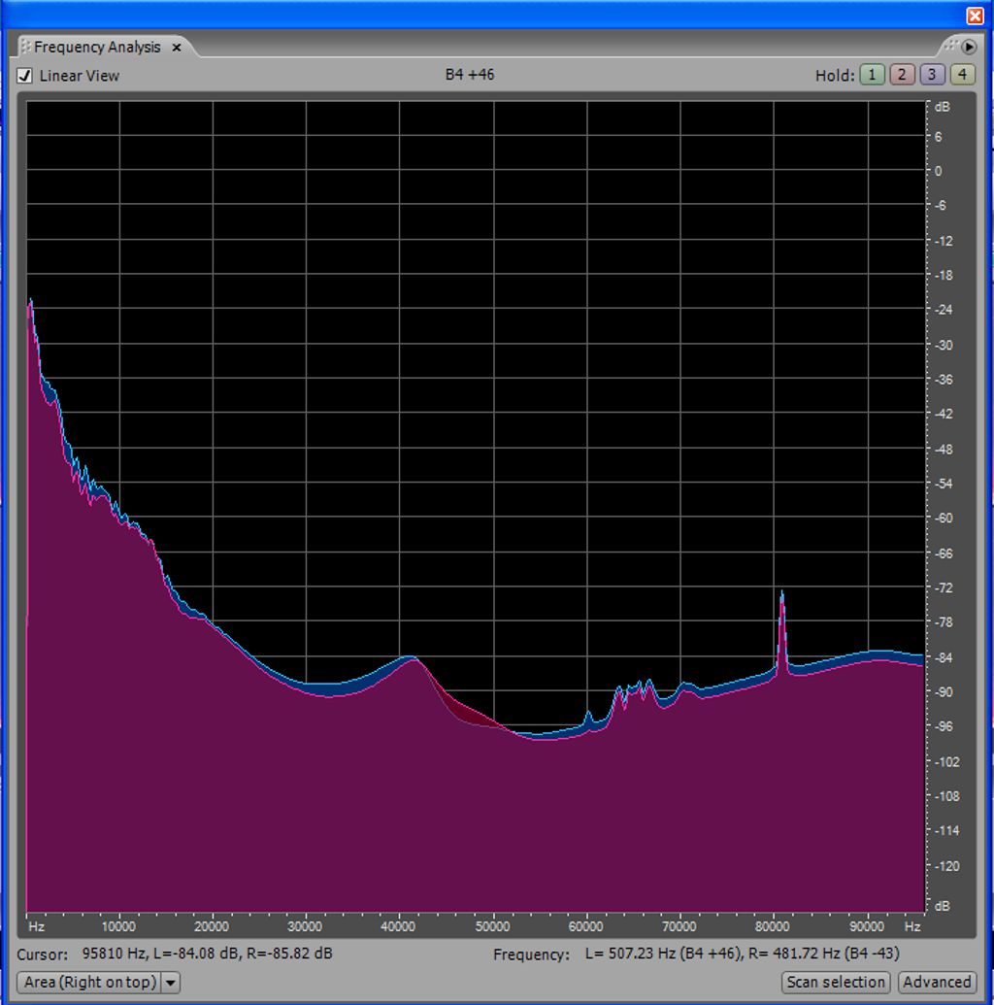Viewport: 994px width, 1005px height.
Task: Click the panel drag handle beside the options arrow
Action: click(x=951, y=47)
